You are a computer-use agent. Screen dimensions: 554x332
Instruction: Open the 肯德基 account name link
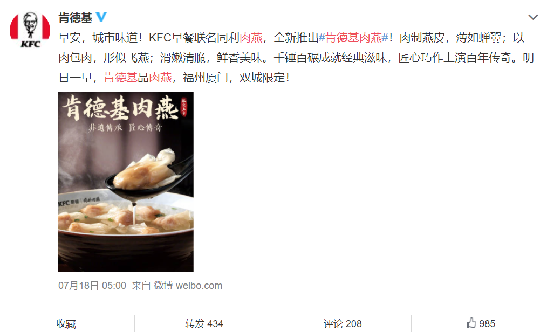coord(76,17)
